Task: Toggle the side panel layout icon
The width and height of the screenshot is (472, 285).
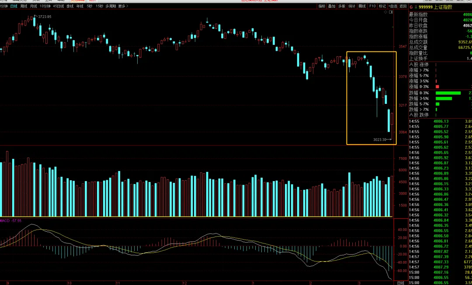Action: pos(391,12)
